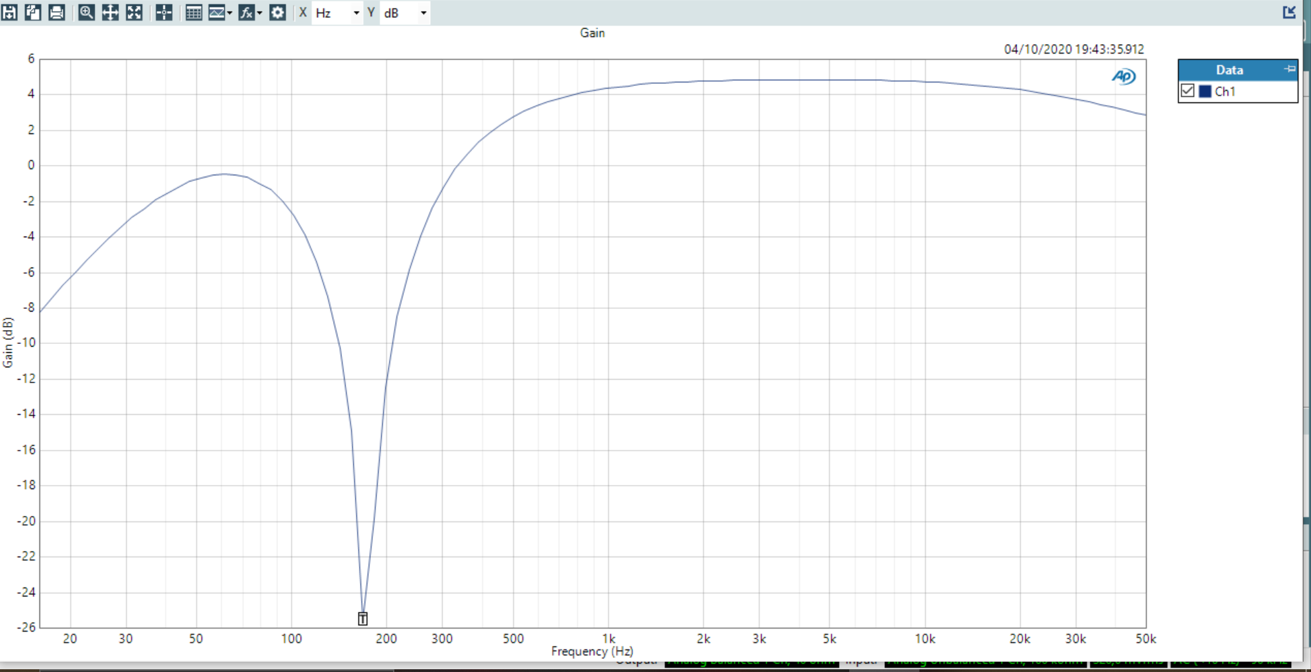Screen dimensions: 1311x672
Task: Click the pin icon in Data legend header
Action: [x=1290, y=69]
